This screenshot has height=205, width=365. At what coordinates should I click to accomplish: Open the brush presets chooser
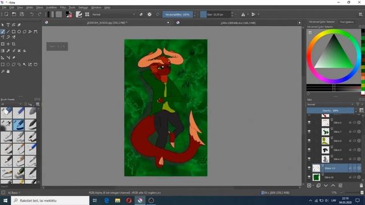87,14
